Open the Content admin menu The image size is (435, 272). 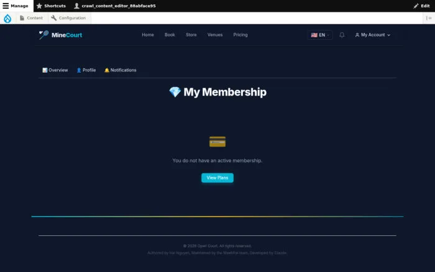point(31,18)
